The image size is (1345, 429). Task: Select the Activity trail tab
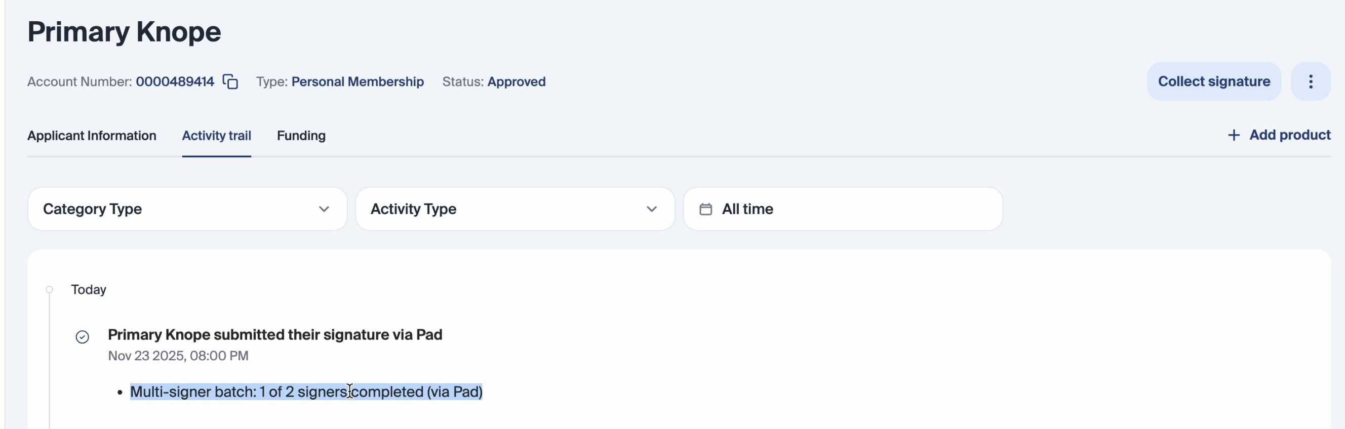(216, 136)
